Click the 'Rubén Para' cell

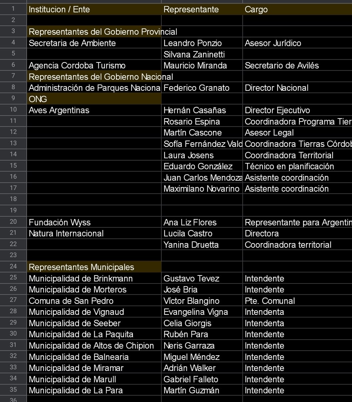(202, 334)
